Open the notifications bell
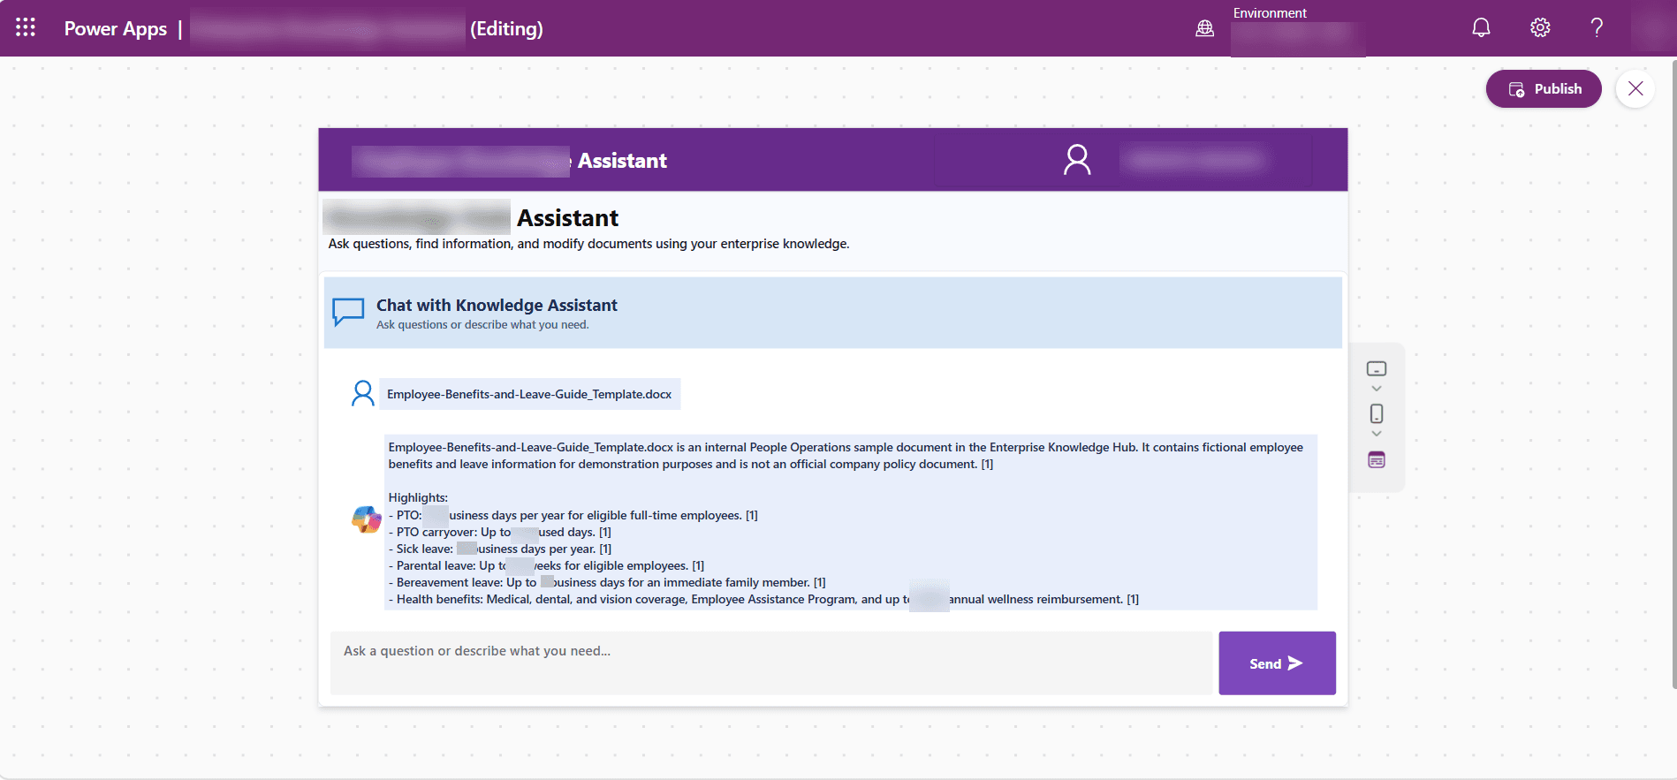Viewport: 1677px width, 780px height. [x=1481, y=27]
